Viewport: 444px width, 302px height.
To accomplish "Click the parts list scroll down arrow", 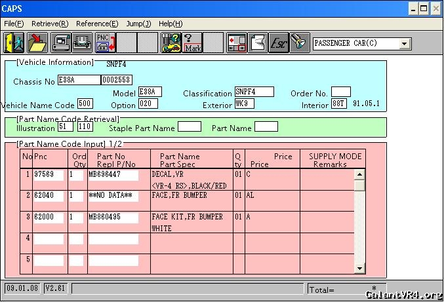I will pyautogui.click(x=359, y=269).
